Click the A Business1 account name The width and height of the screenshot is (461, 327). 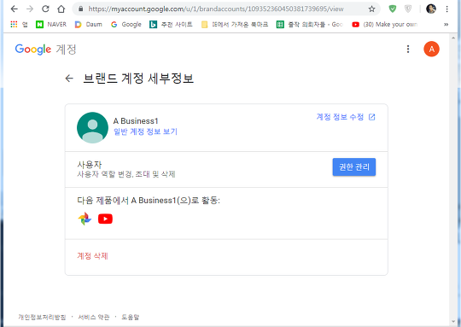pyautogui.click(x=136, y=121)
